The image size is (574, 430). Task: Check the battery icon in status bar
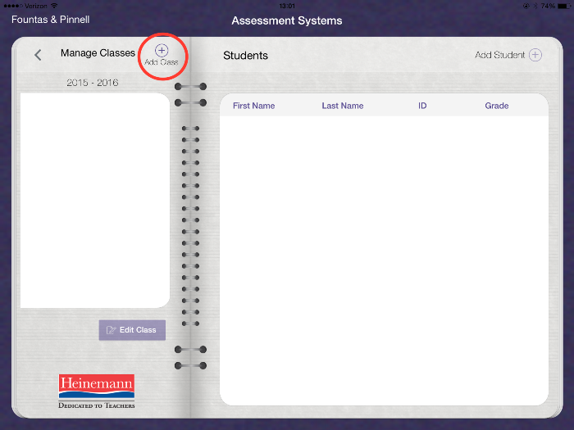[x=564, y=6]
